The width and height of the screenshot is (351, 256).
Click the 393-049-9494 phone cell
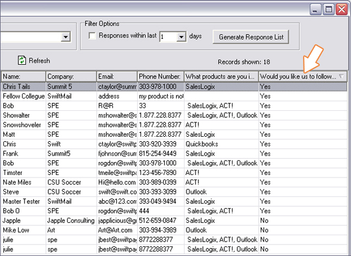click(161, 202)
